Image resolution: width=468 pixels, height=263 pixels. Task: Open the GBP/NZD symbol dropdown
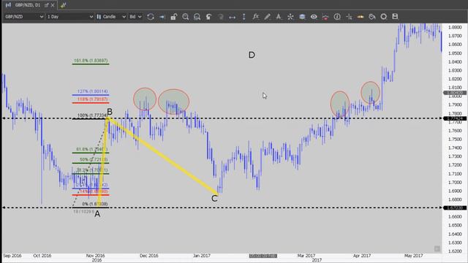(x=24, y=17)
